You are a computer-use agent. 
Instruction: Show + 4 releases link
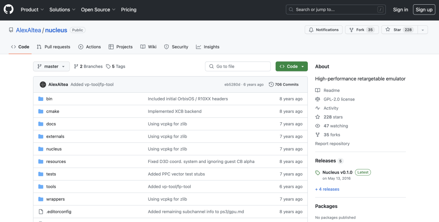[327, 189]
